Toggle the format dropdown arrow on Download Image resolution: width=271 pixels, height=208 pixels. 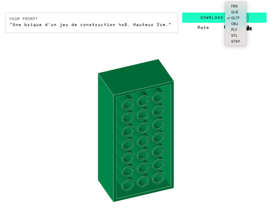click(x=247, y=18)
